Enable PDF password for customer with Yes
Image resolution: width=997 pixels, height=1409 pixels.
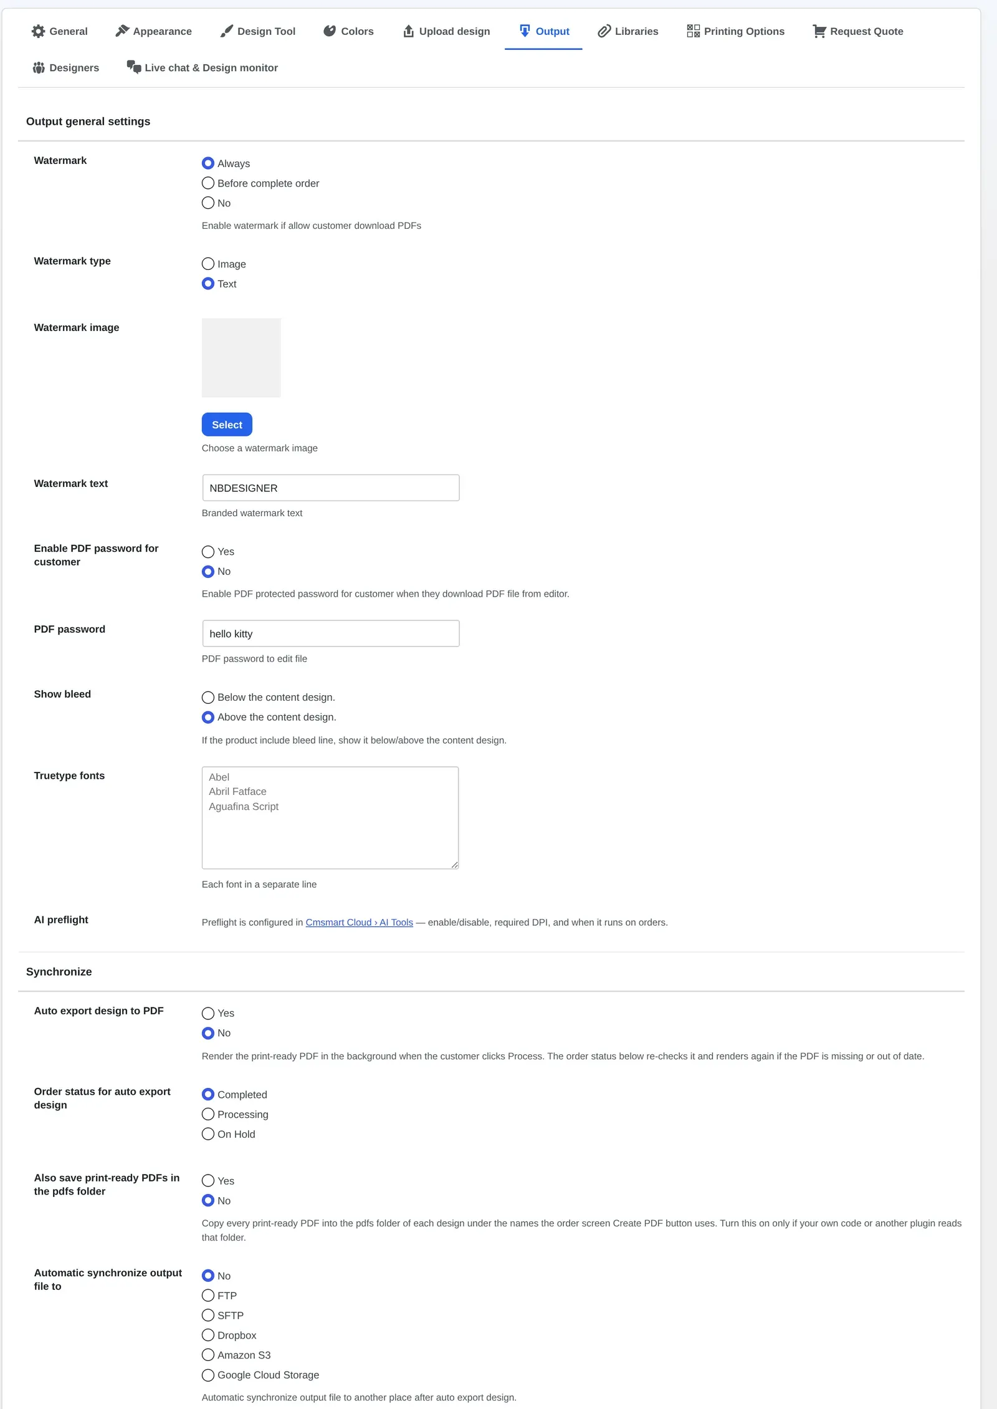[208, 552]
